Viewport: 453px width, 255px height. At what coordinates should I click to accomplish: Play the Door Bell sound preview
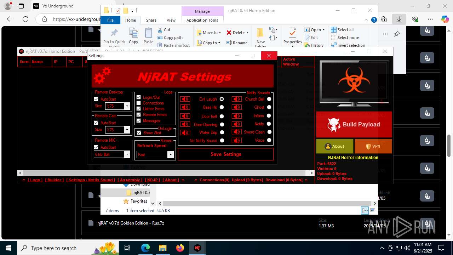(185, 116)
